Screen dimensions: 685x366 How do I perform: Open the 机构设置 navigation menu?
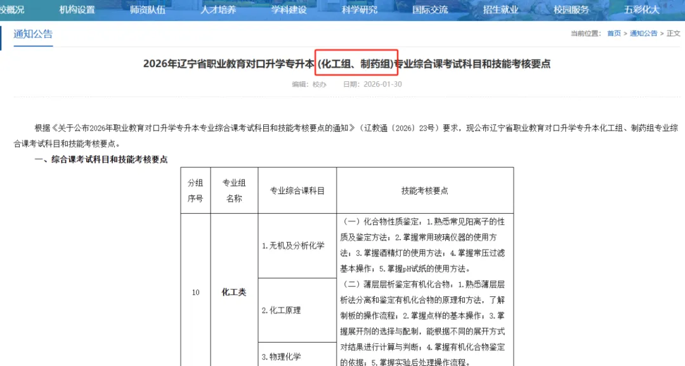(77, 10)
